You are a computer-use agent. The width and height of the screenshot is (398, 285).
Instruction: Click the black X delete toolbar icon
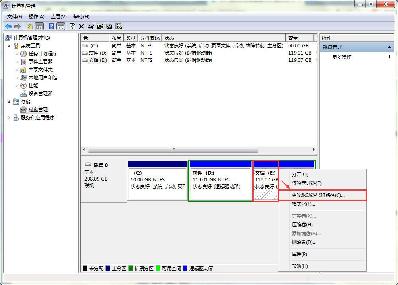82,26
